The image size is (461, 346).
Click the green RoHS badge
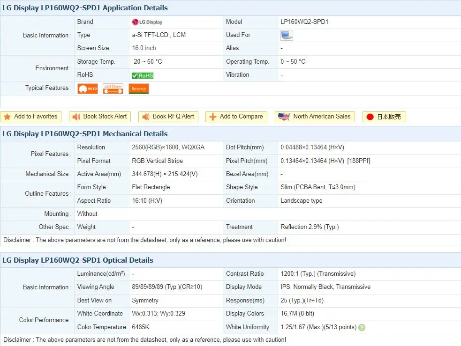pyautogui.click(x=143, y=75)
